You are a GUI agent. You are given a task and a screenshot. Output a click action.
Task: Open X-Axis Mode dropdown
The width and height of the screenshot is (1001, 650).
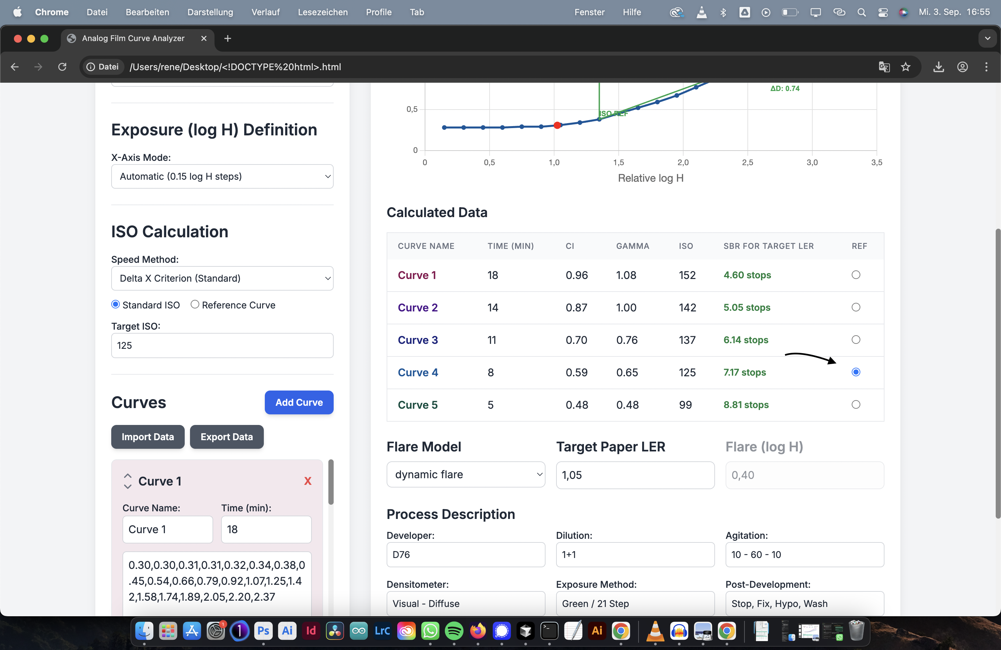click(222, 177)
